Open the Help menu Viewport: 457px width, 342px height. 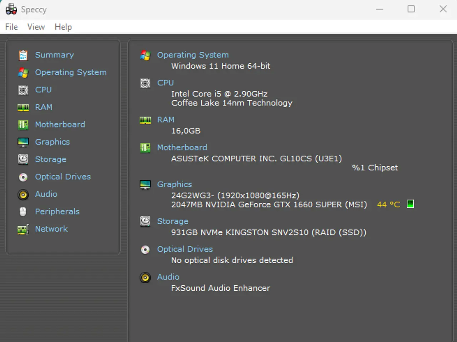coord(63,27)
